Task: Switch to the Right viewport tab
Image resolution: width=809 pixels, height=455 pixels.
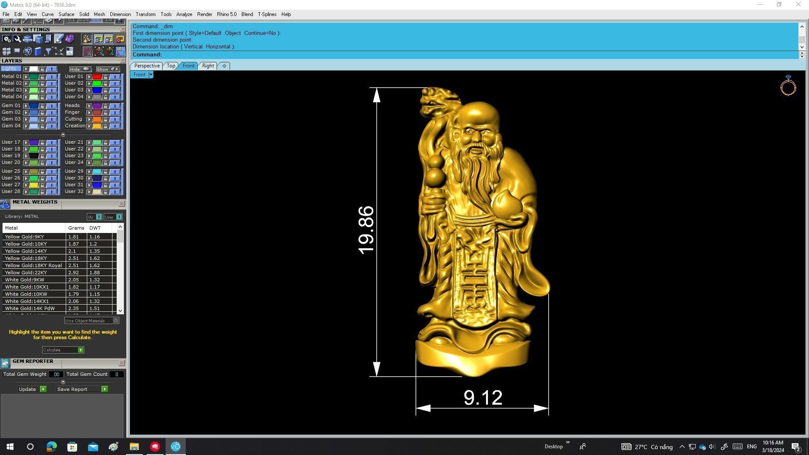Action: [208, 66]
